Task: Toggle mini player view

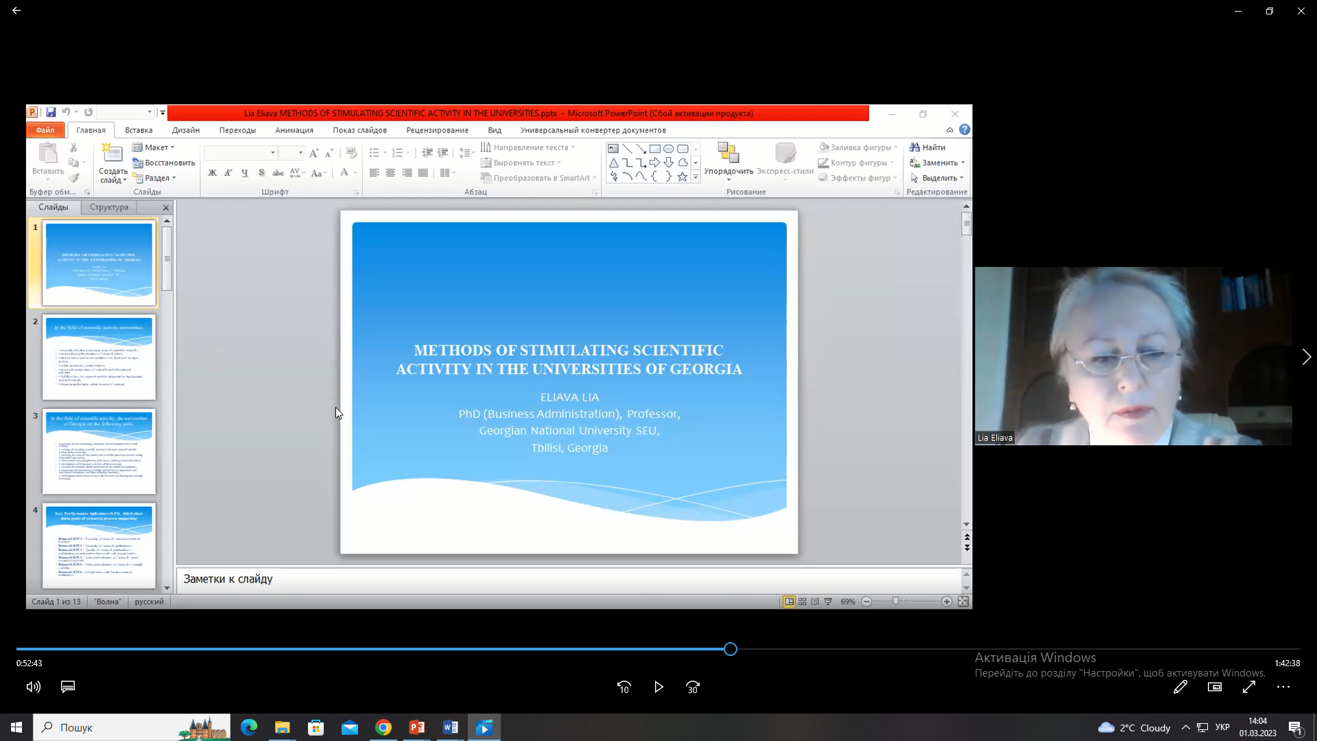Action: pos(1215,687)
